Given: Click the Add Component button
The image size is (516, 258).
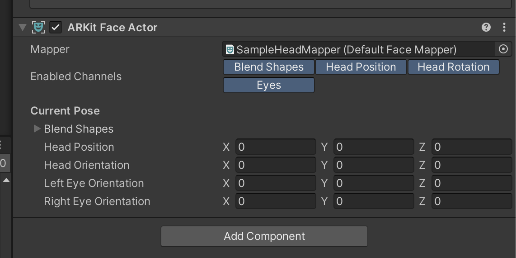Looking at the screenshot, I should click(x=264, y=236).
